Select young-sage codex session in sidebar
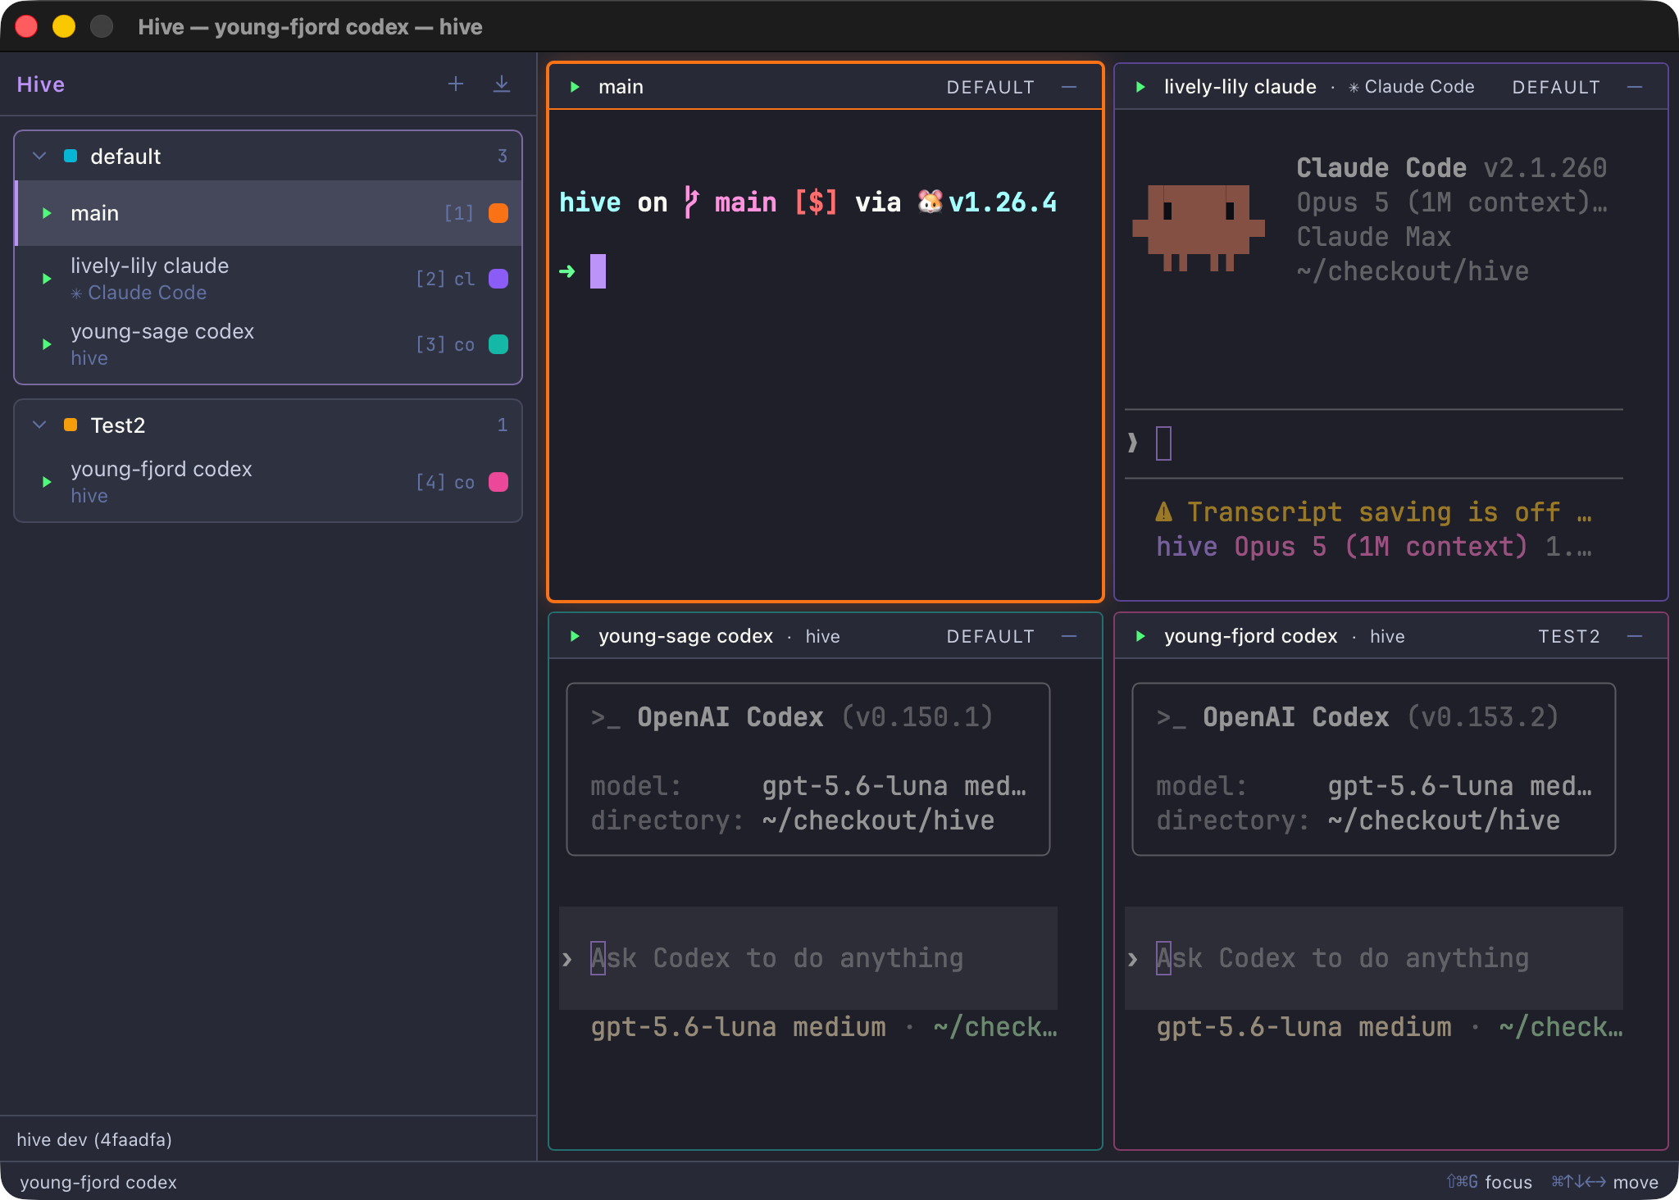 click(269, 344)
